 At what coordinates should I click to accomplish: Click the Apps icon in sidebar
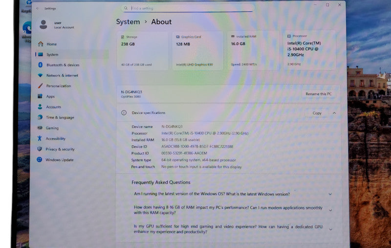(40, 96)
